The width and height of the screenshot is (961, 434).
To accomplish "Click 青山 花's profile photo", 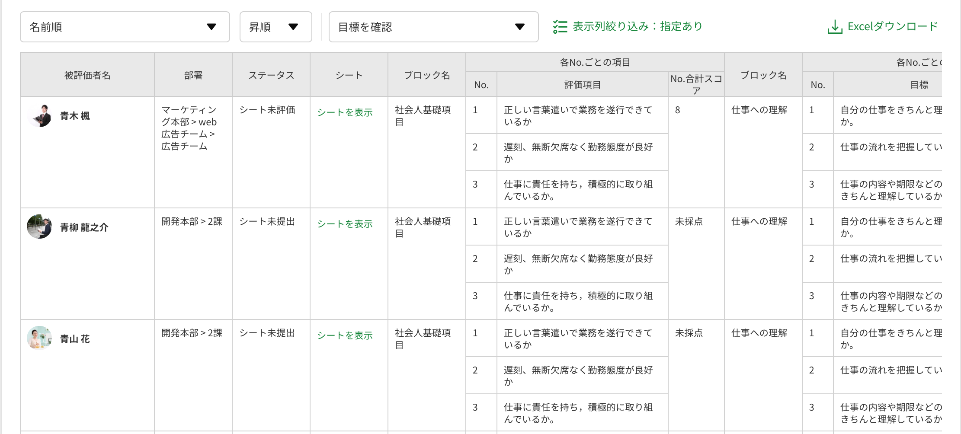I will click(x=39, y=337).
